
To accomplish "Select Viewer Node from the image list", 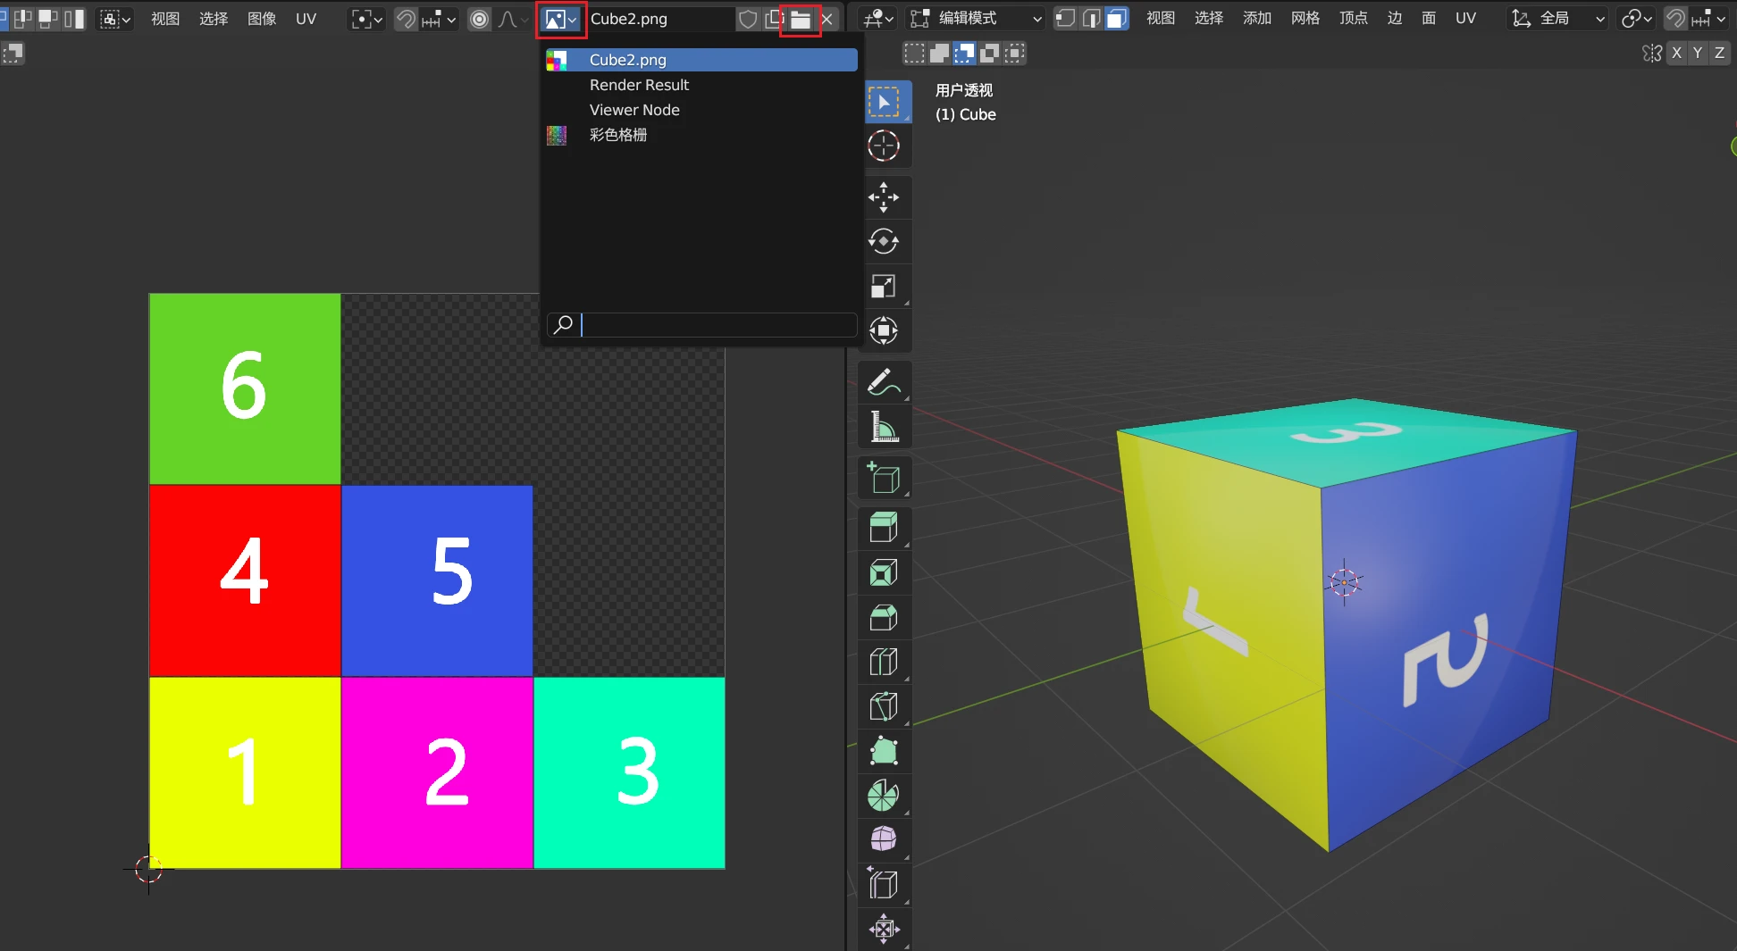I will pos(634,109).
